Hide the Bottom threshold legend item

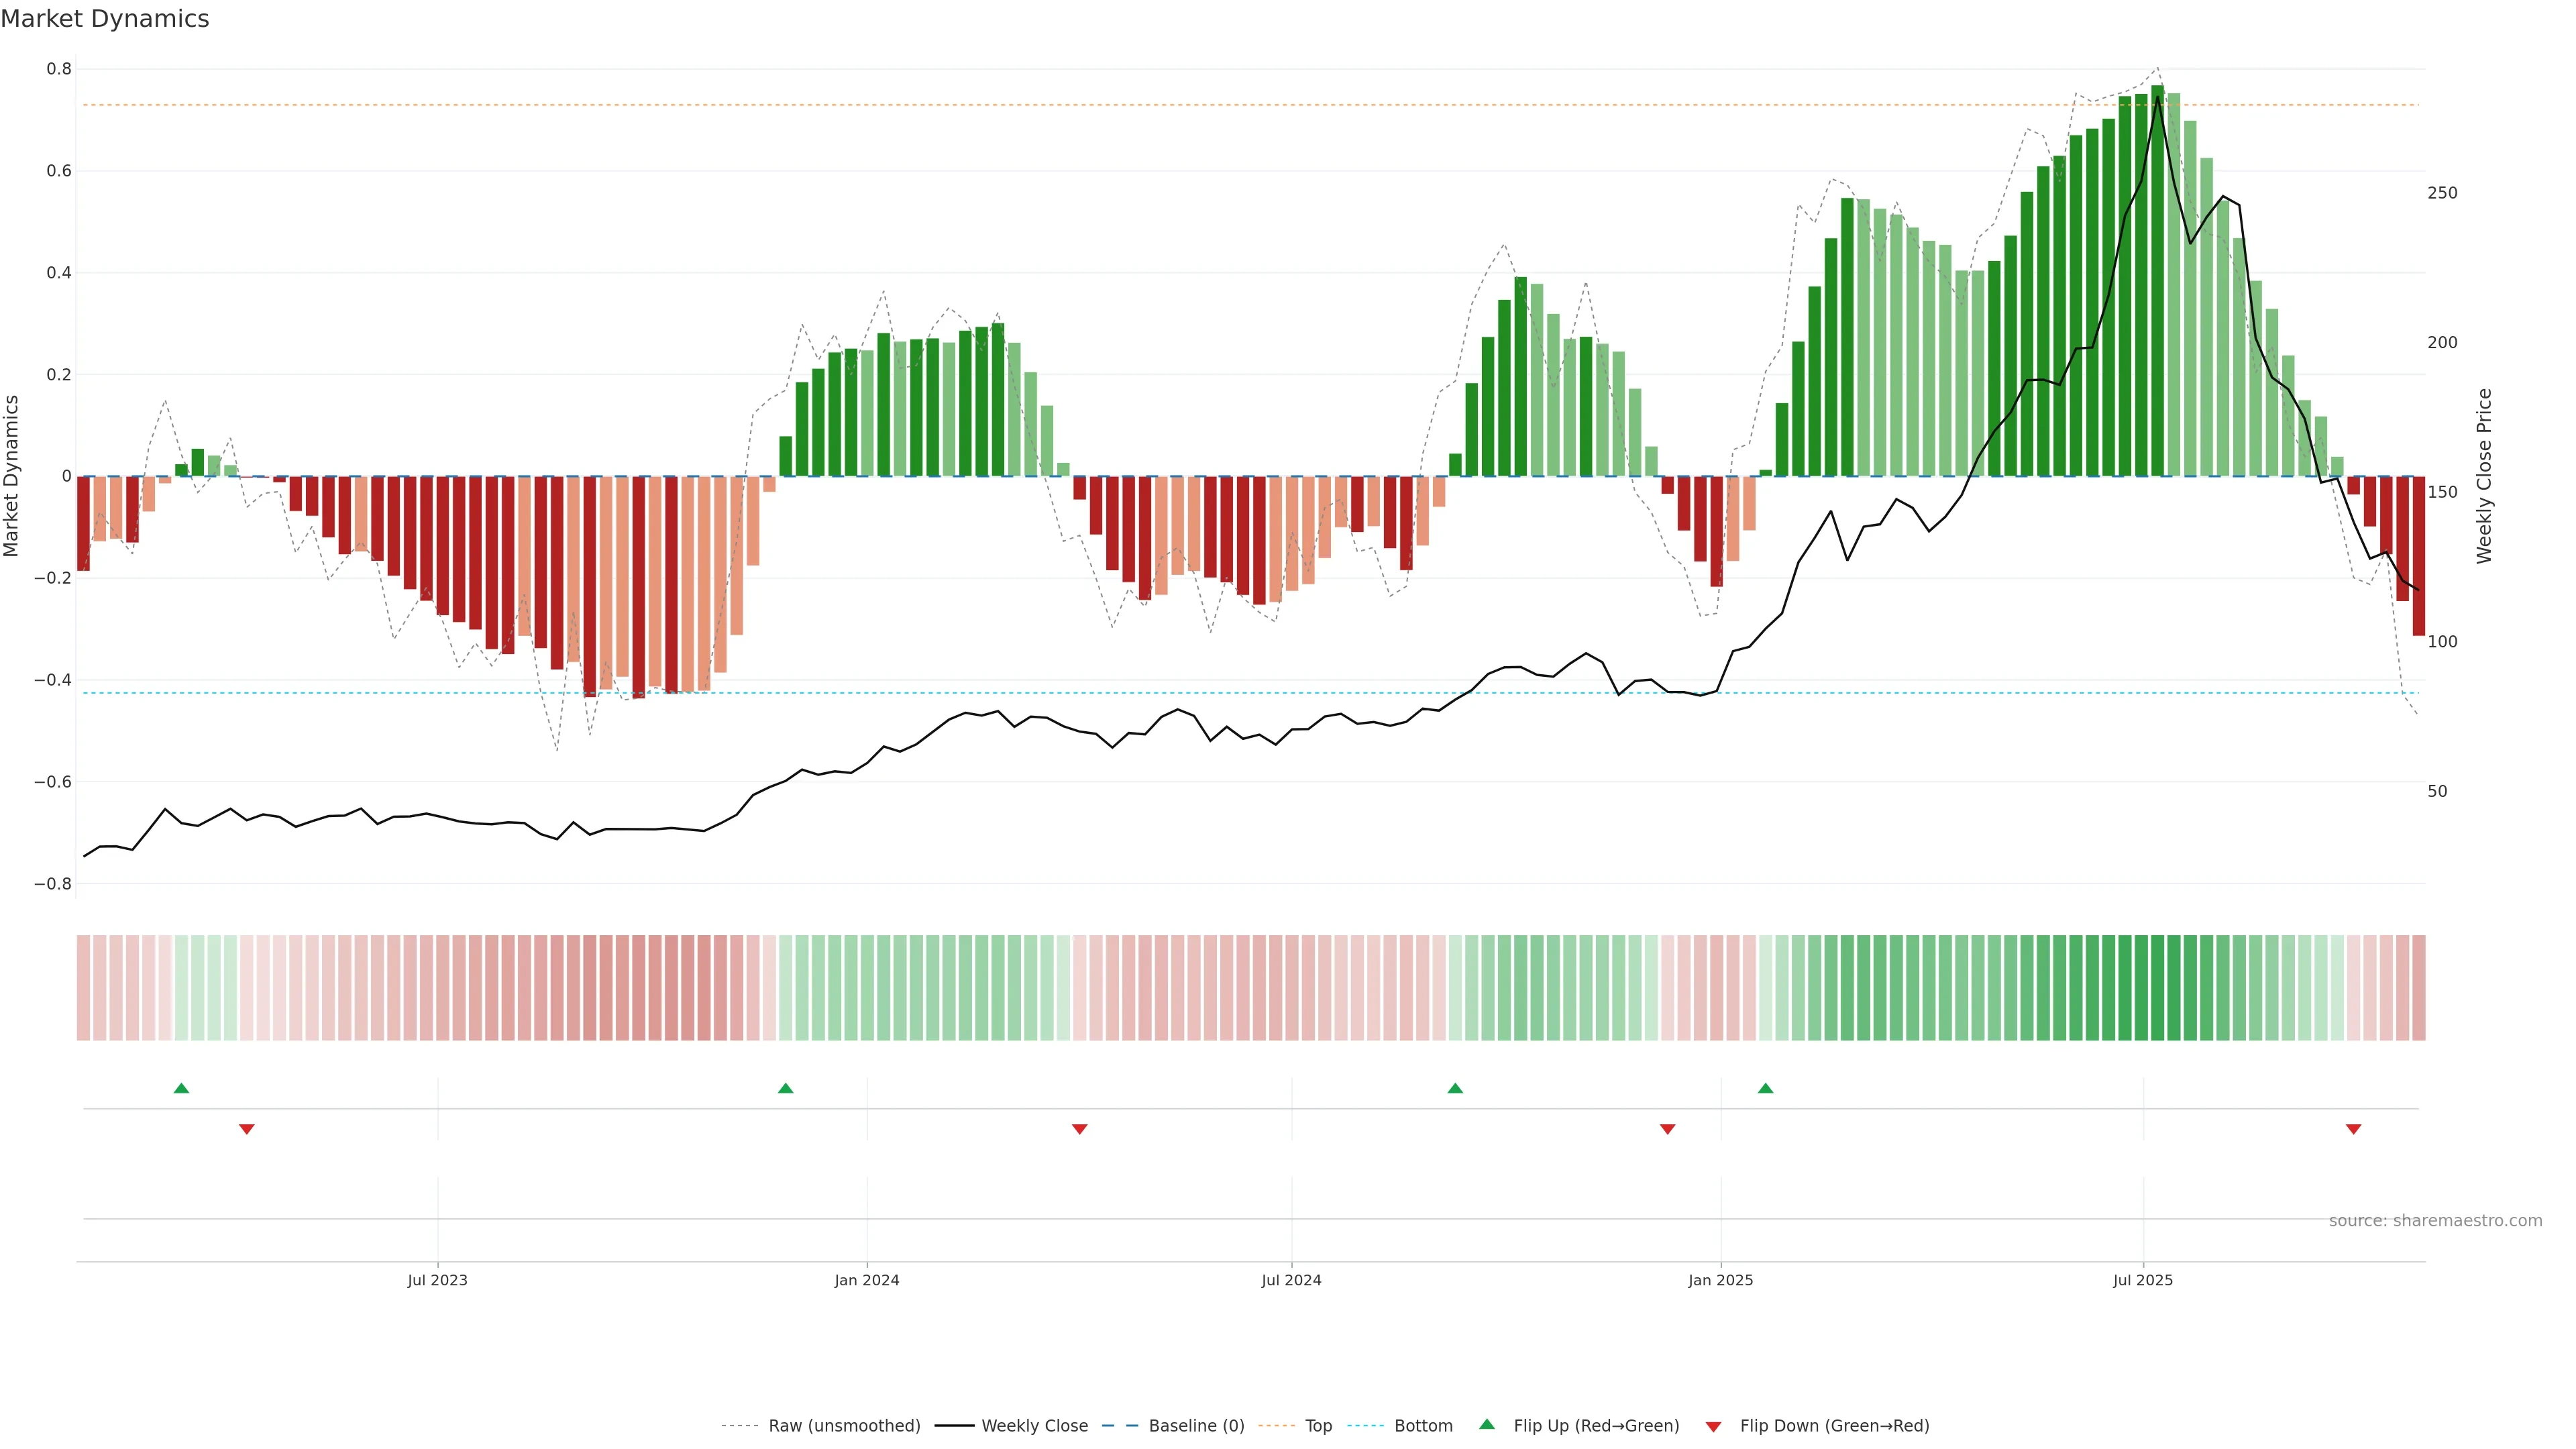[1423, 1426]
